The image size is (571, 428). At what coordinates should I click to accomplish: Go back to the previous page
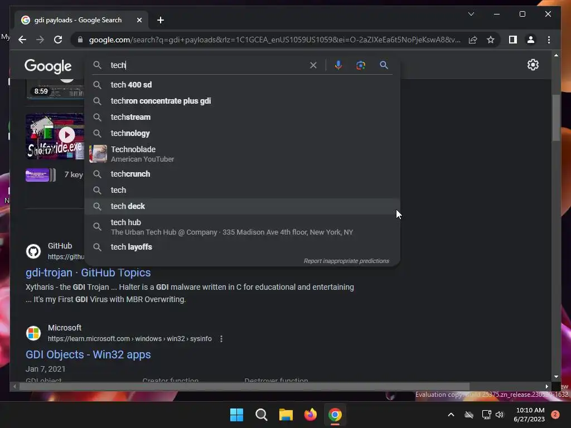point(22,40)
